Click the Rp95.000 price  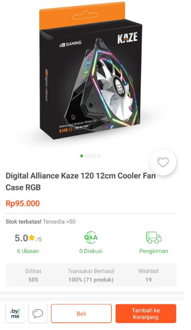pos(23,204)
